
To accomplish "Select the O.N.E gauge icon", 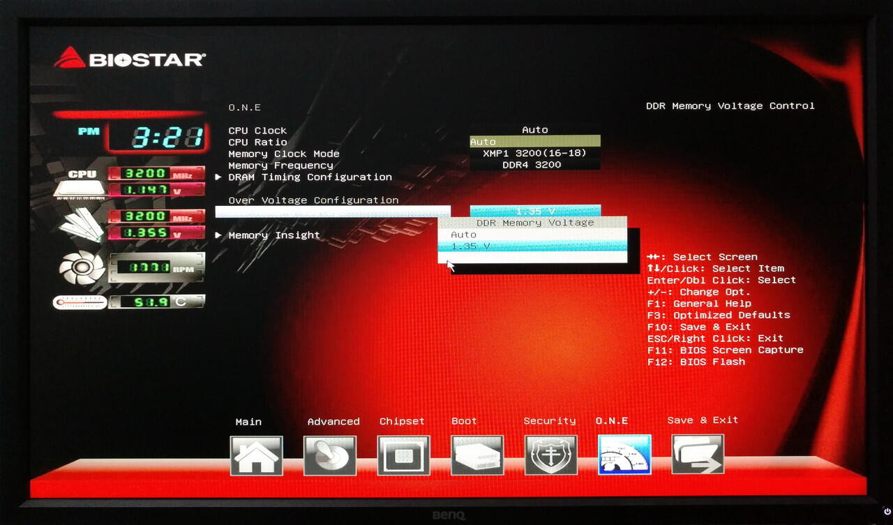I will click(x=624, y=454).
